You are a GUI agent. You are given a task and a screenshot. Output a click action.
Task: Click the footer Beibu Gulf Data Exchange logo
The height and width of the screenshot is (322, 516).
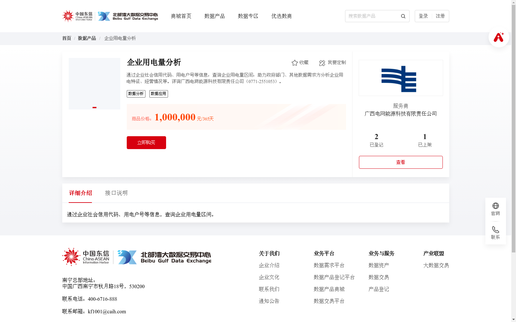coord(164,257)
